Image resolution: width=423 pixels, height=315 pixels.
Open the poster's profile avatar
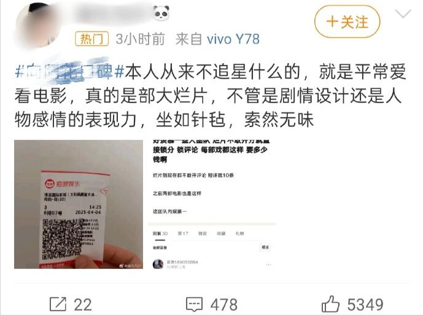38,25
